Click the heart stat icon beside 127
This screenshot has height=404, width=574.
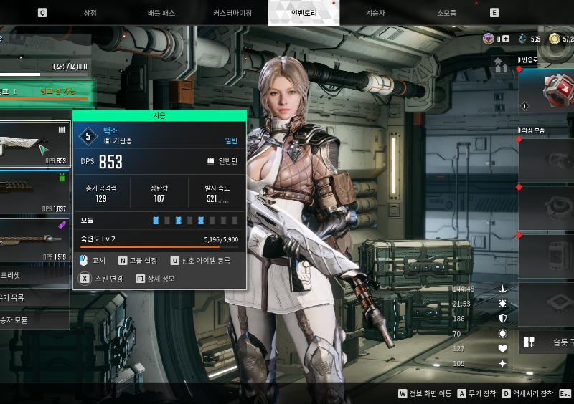pyautogui.click(x=503, y=348)
